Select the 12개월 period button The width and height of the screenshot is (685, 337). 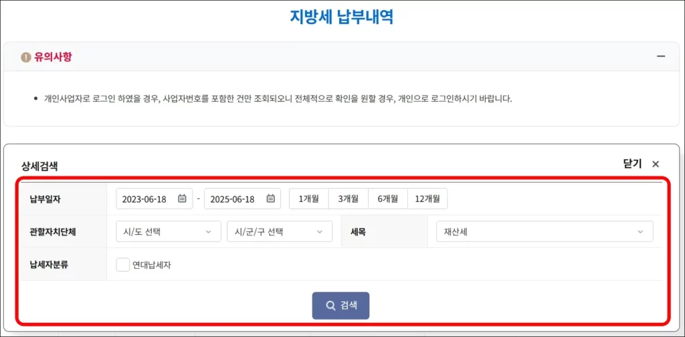pos(427,199)
